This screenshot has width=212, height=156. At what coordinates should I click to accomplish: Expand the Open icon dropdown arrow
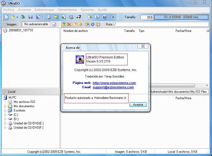pos(17,17)
